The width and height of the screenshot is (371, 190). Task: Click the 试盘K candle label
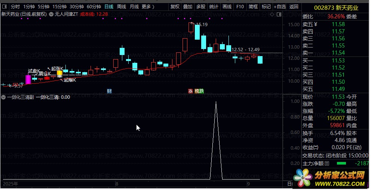(x=34, y=71)
